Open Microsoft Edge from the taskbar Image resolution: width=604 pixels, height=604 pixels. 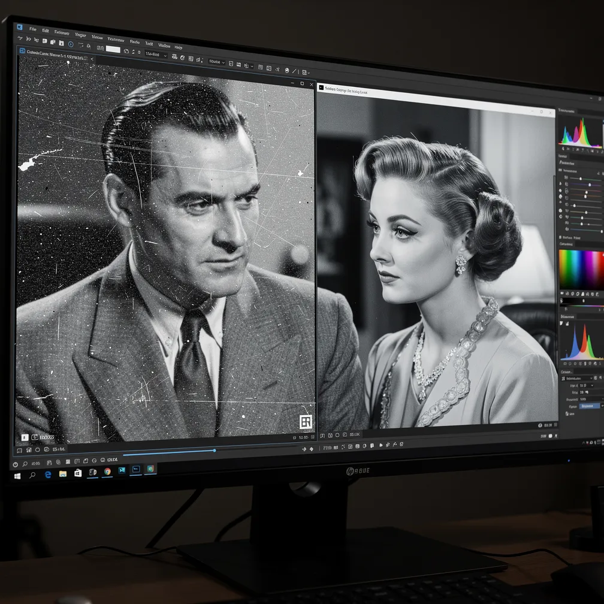coord(48,474)
